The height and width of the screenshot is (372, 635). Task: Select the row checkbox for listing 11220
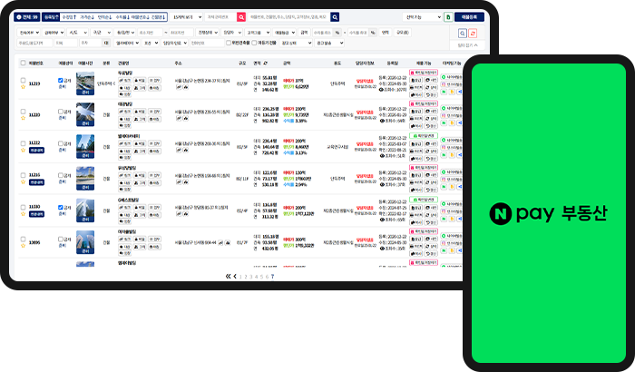click(23, 112)
